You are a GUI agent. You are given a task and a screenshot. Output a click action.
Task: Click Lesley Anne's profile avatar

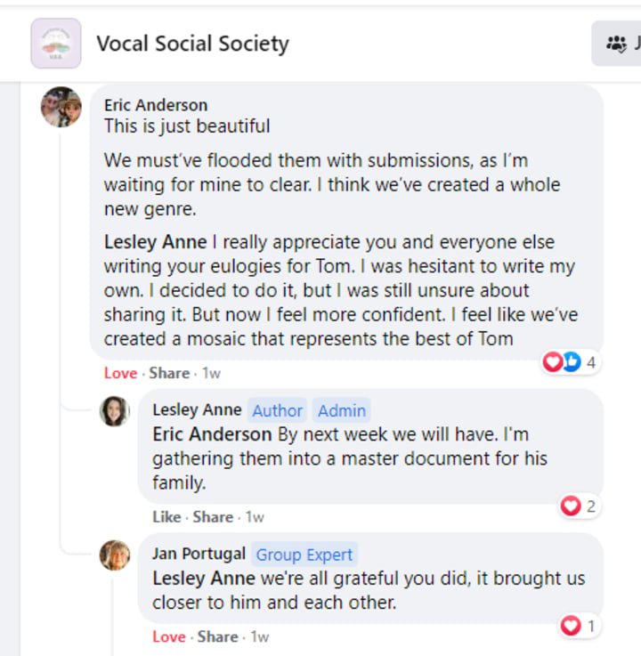[x=115, y=411]
